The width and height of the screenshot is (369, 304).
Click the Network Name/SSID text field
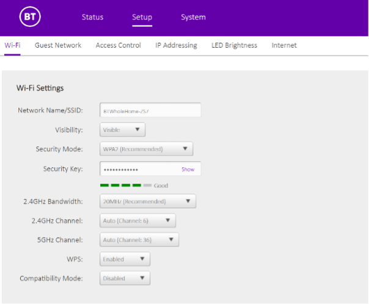[150, 110]
